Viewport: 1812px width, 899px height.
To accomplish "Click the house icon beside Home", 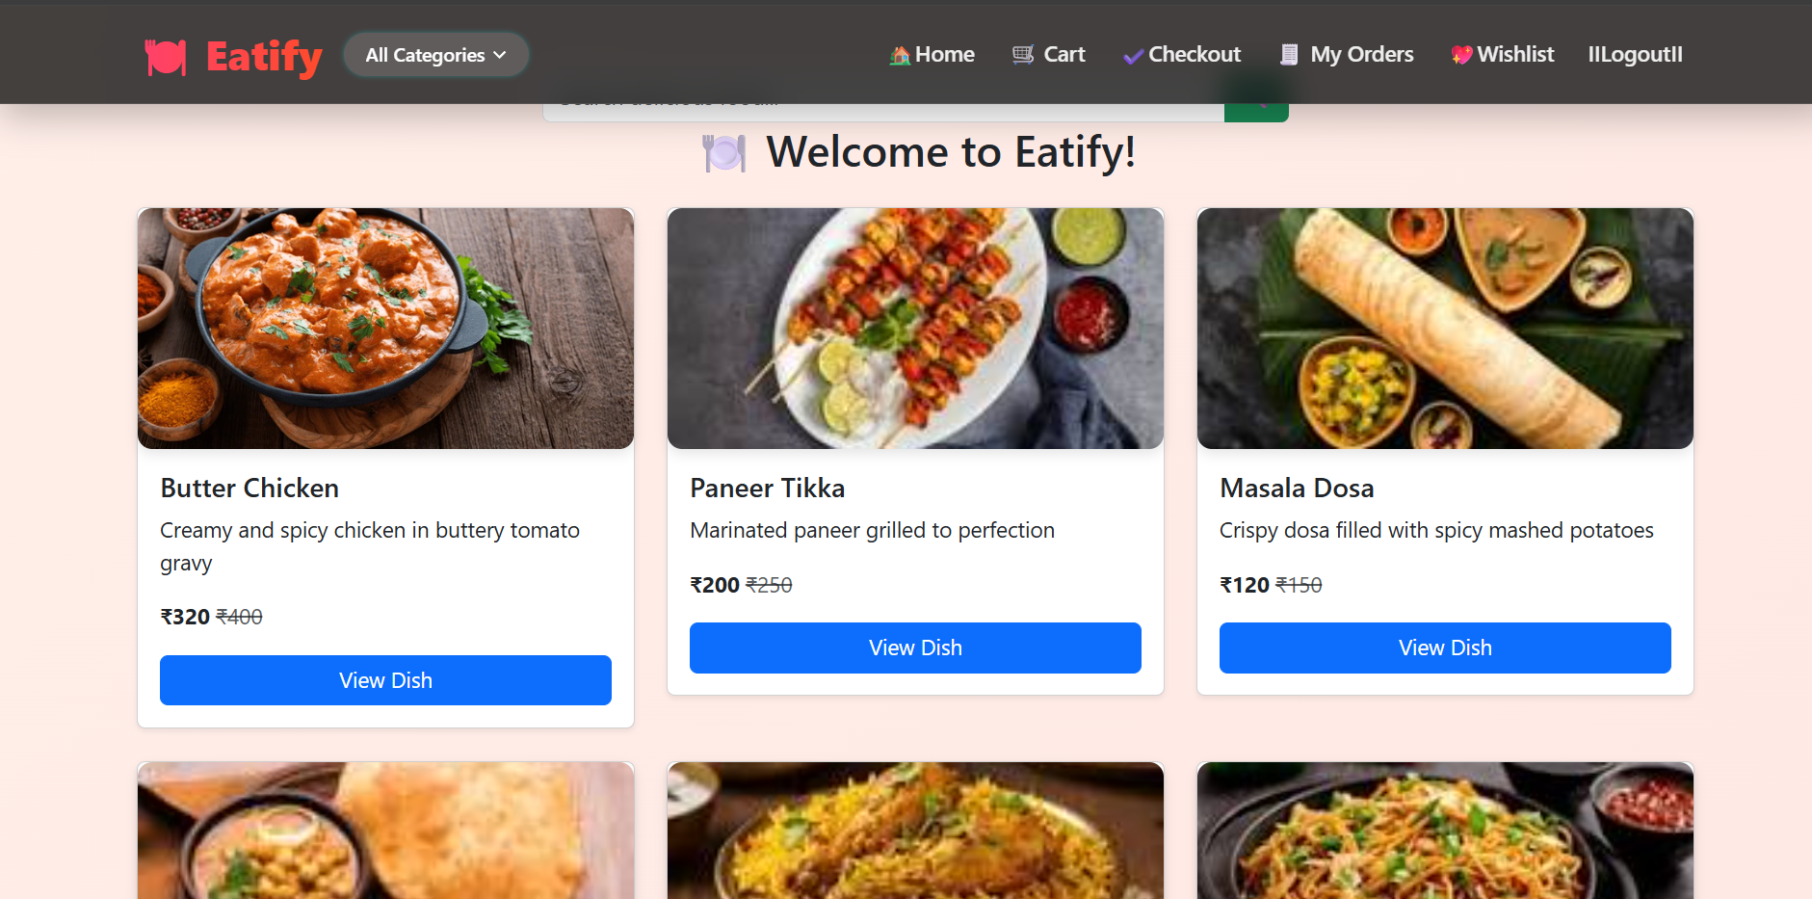I will [x=900, y=56].
